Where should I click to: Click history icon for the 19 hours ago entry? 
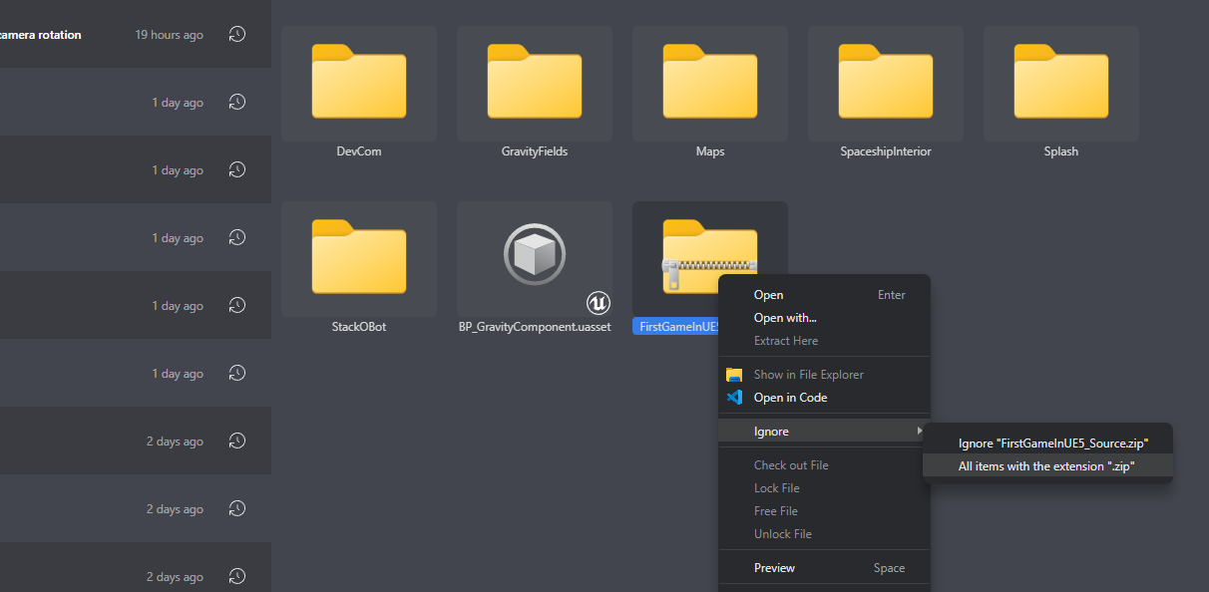pyautogui.click(x=236, y=35)
